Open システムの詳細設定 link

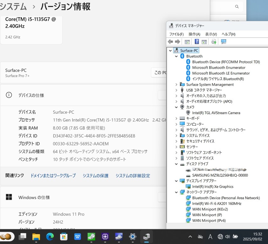point(133,175)
